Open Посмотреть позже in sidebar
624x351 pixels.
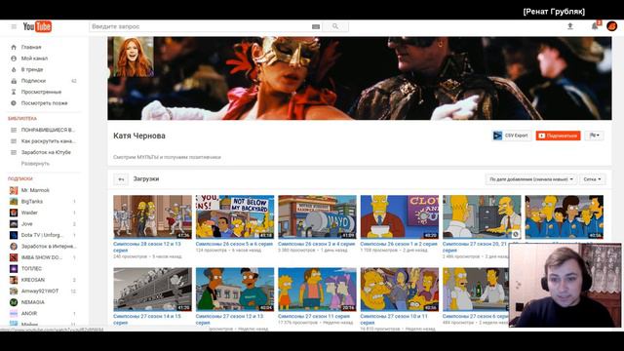pyautogui.click(x=44, y=103)
